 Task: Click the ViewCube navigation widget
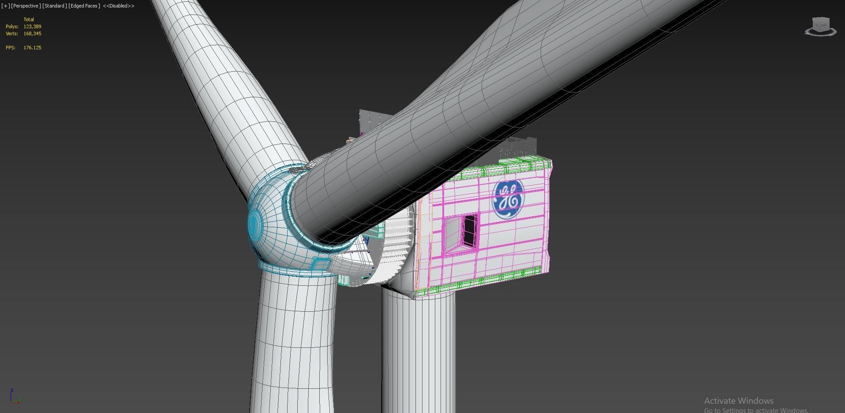pos(820,26)
